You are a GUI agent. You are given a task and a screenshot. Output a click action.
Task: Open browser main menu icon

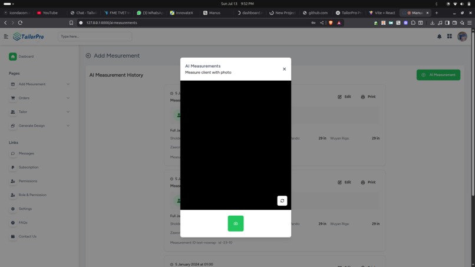[x=470, y=23]
